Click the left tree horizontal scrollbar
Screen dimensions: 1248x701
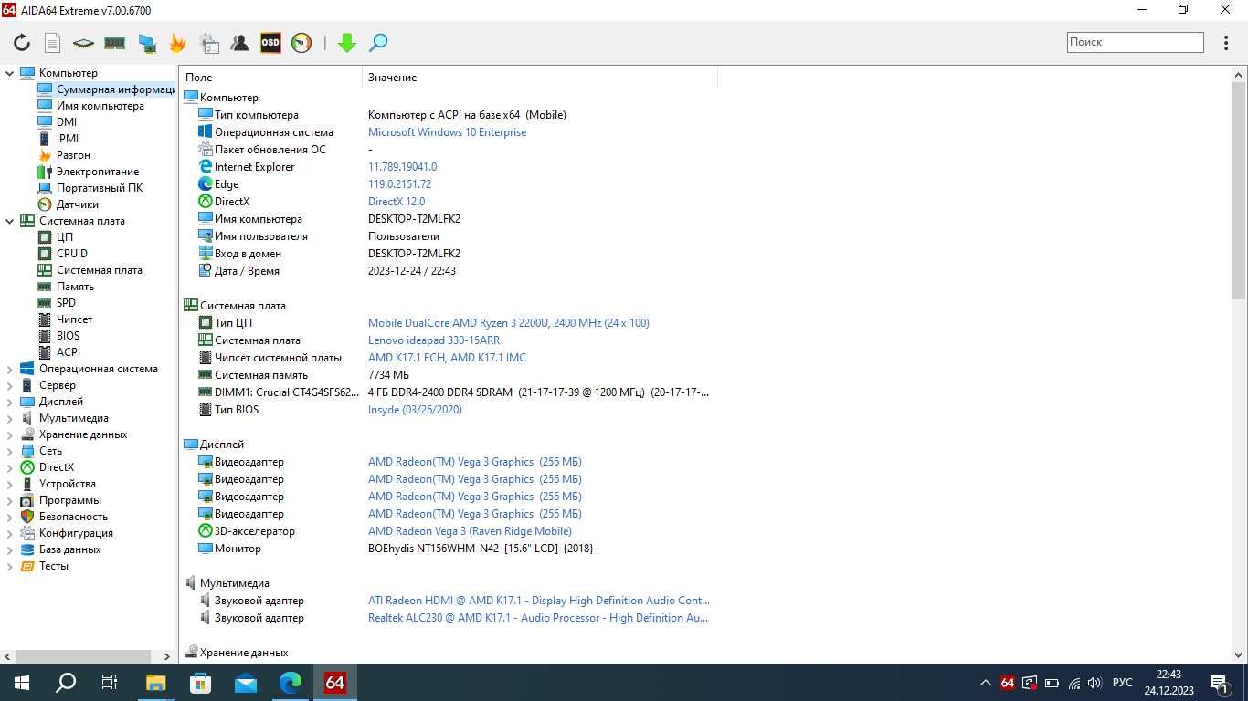[x=83, y=656]
